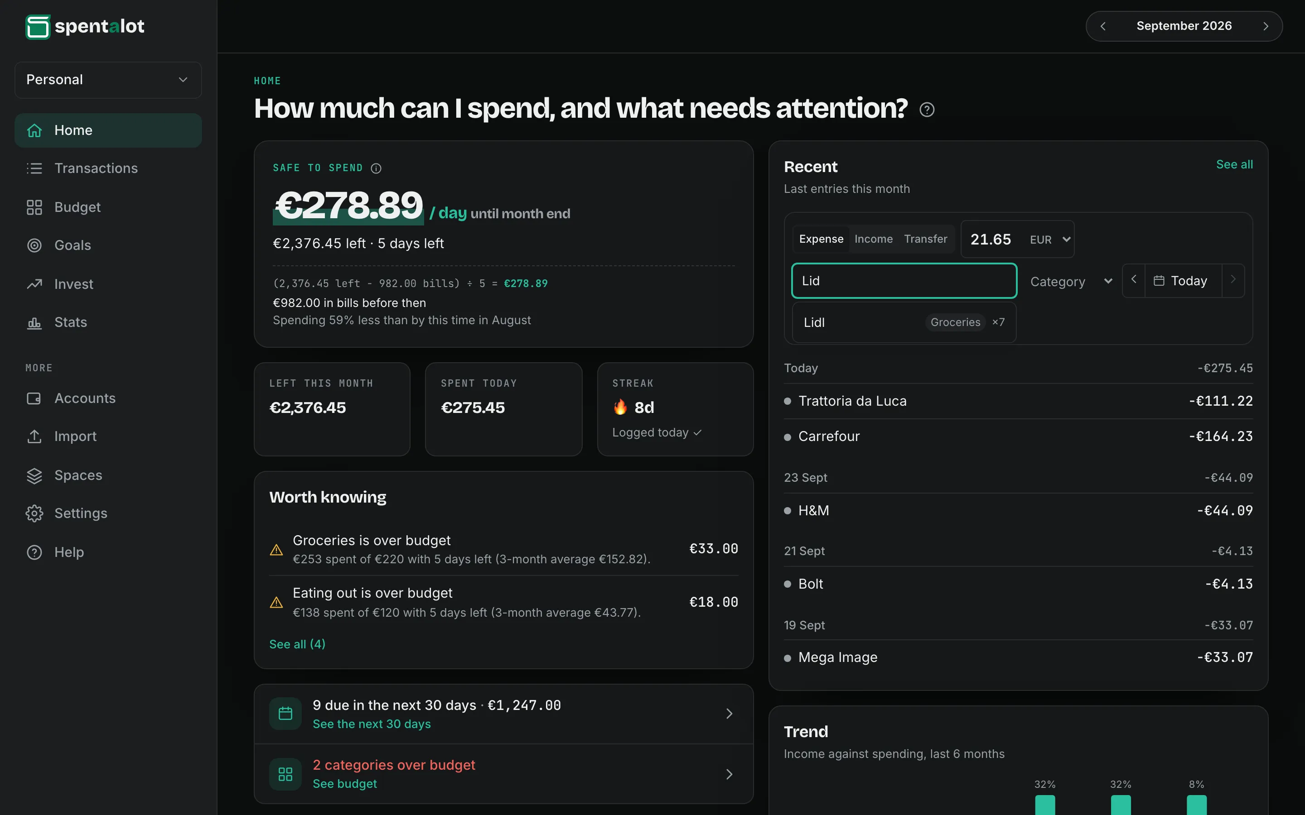Click the Accounts wallet icon
The height and width of the screenshot is (815, 1305).
point(34,398)
